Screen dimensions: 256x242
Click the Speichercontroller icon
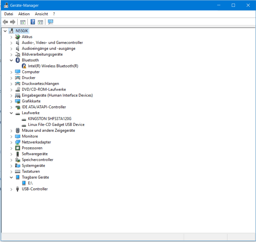(18, 160)
